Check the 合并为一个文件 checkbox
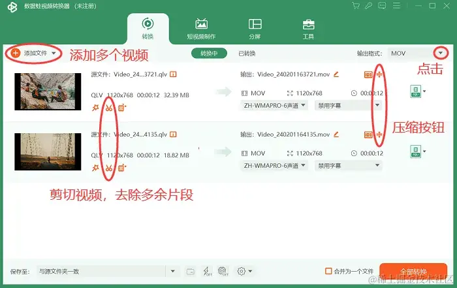Screen dimensions: 457x288 (x=328, y=272)
